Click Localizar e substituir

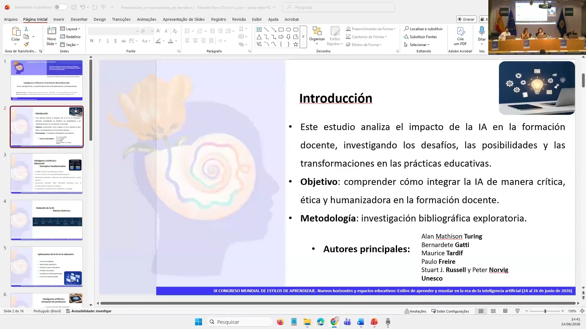[423, 29]
